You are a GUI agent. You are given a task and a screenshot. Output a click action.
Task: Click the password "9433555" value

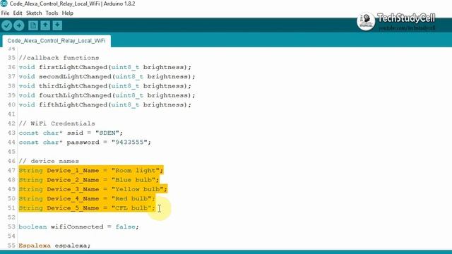coord(129,143)
